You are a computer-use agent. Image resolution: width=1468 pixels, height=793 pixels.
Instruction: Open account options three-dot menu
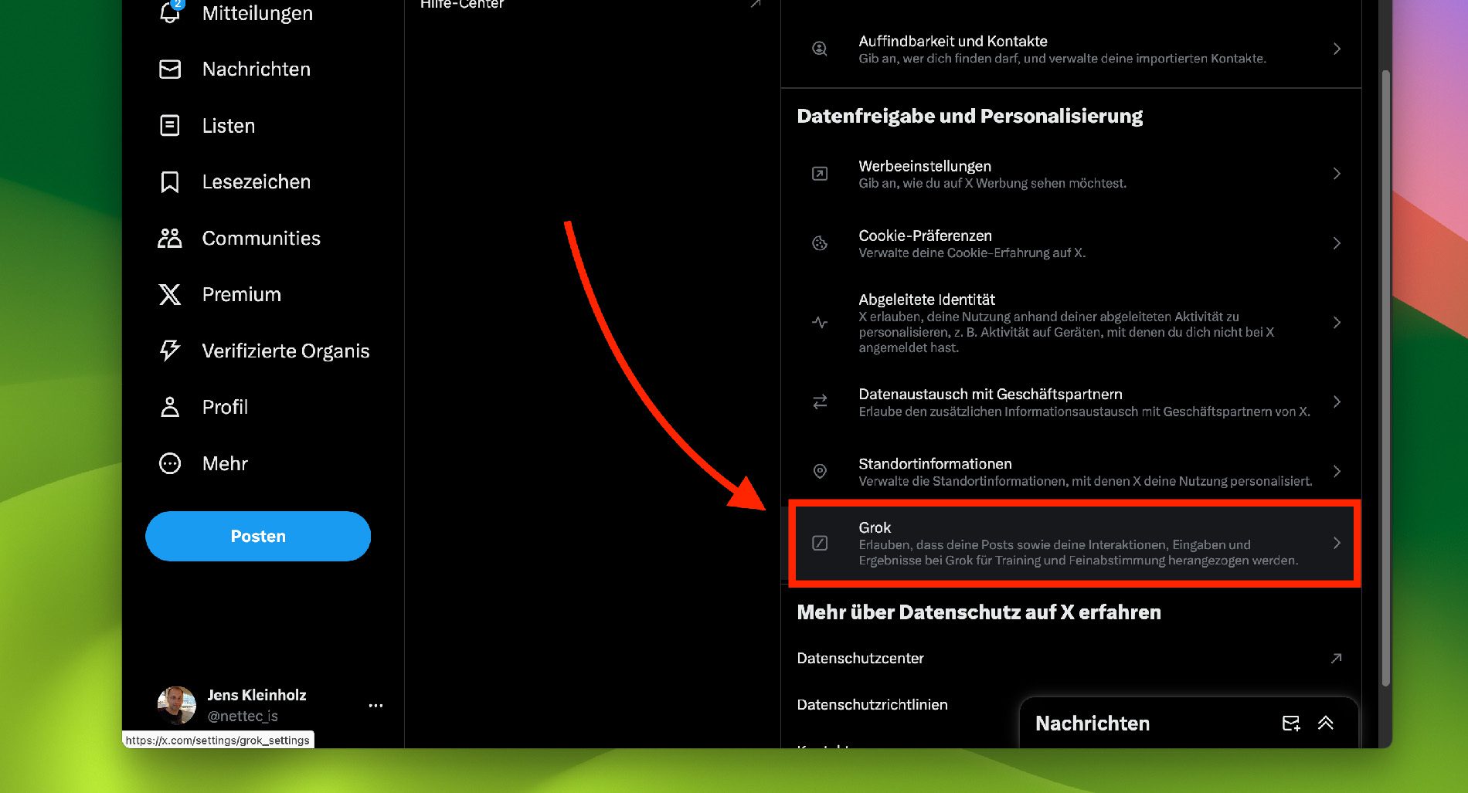point(375,706)
